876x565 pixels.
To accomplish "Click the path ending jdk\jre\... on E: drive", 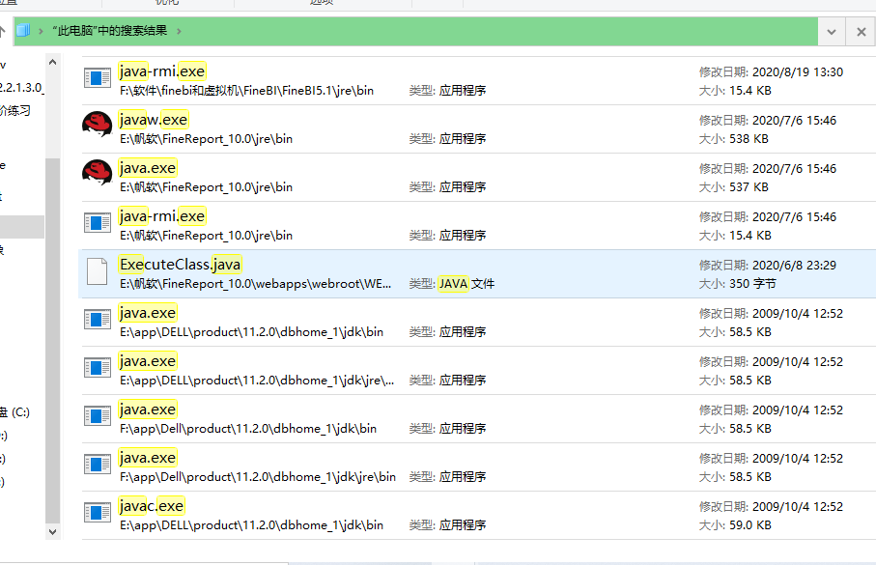I will [257, 380].
